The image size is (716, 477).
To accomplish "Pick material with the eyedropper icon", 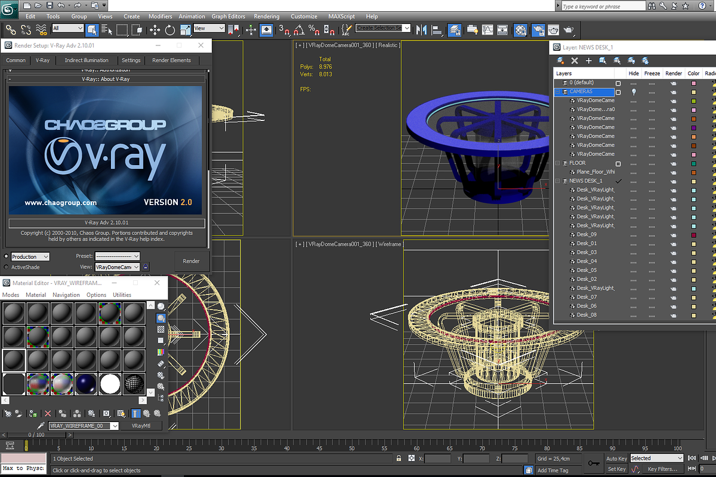I will tap(41, 426).
